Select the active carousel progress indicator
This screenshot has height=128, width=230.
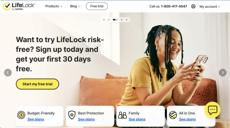115,20
